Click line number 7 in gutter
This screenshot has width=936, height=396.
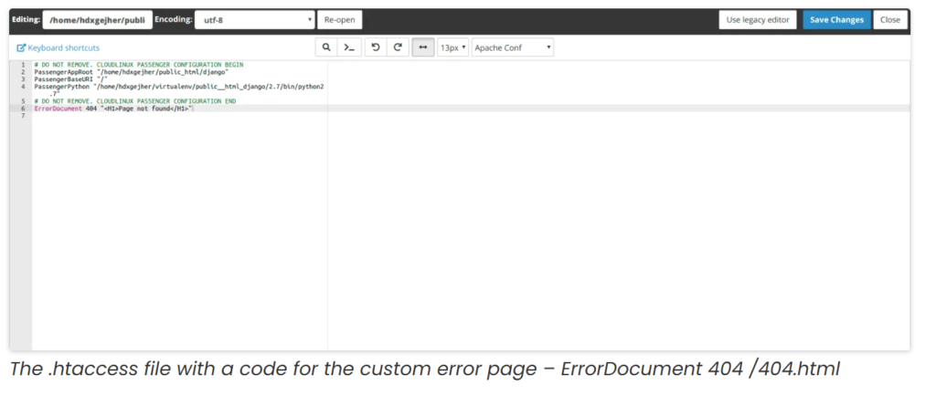pyautogui.click(x=23, y=116)
